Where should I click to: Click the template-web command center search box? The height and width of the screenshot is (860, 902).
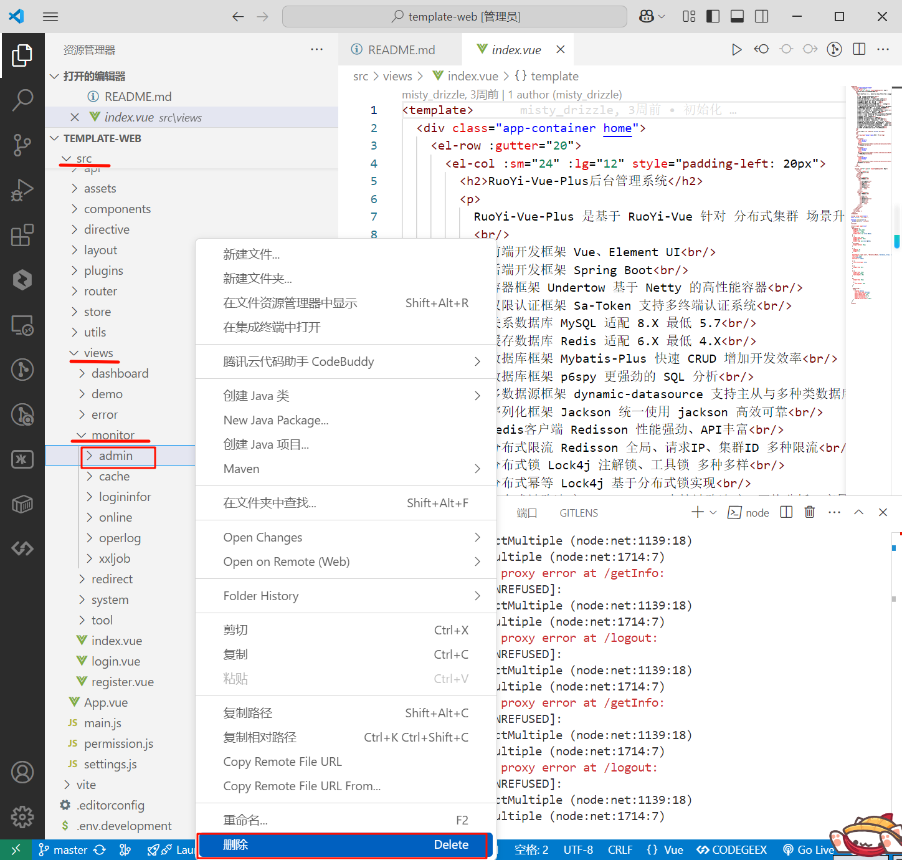tap(455, 17)
